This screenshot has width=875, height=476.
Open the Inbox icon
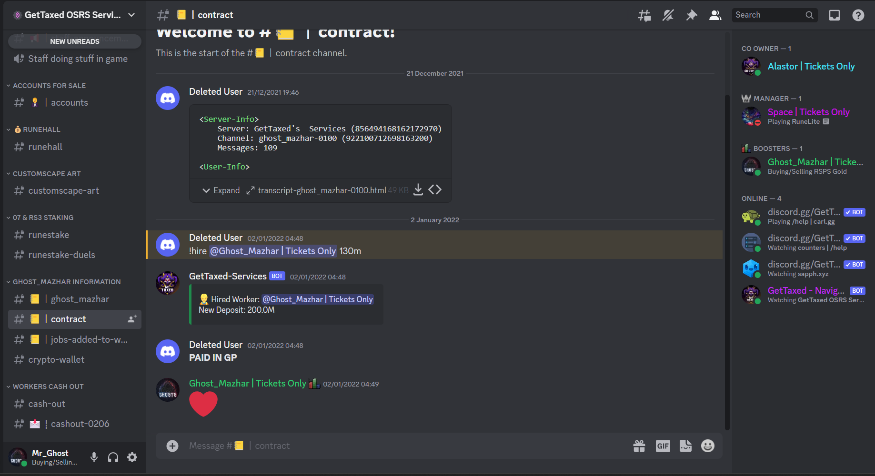click(x=835, y=15)
